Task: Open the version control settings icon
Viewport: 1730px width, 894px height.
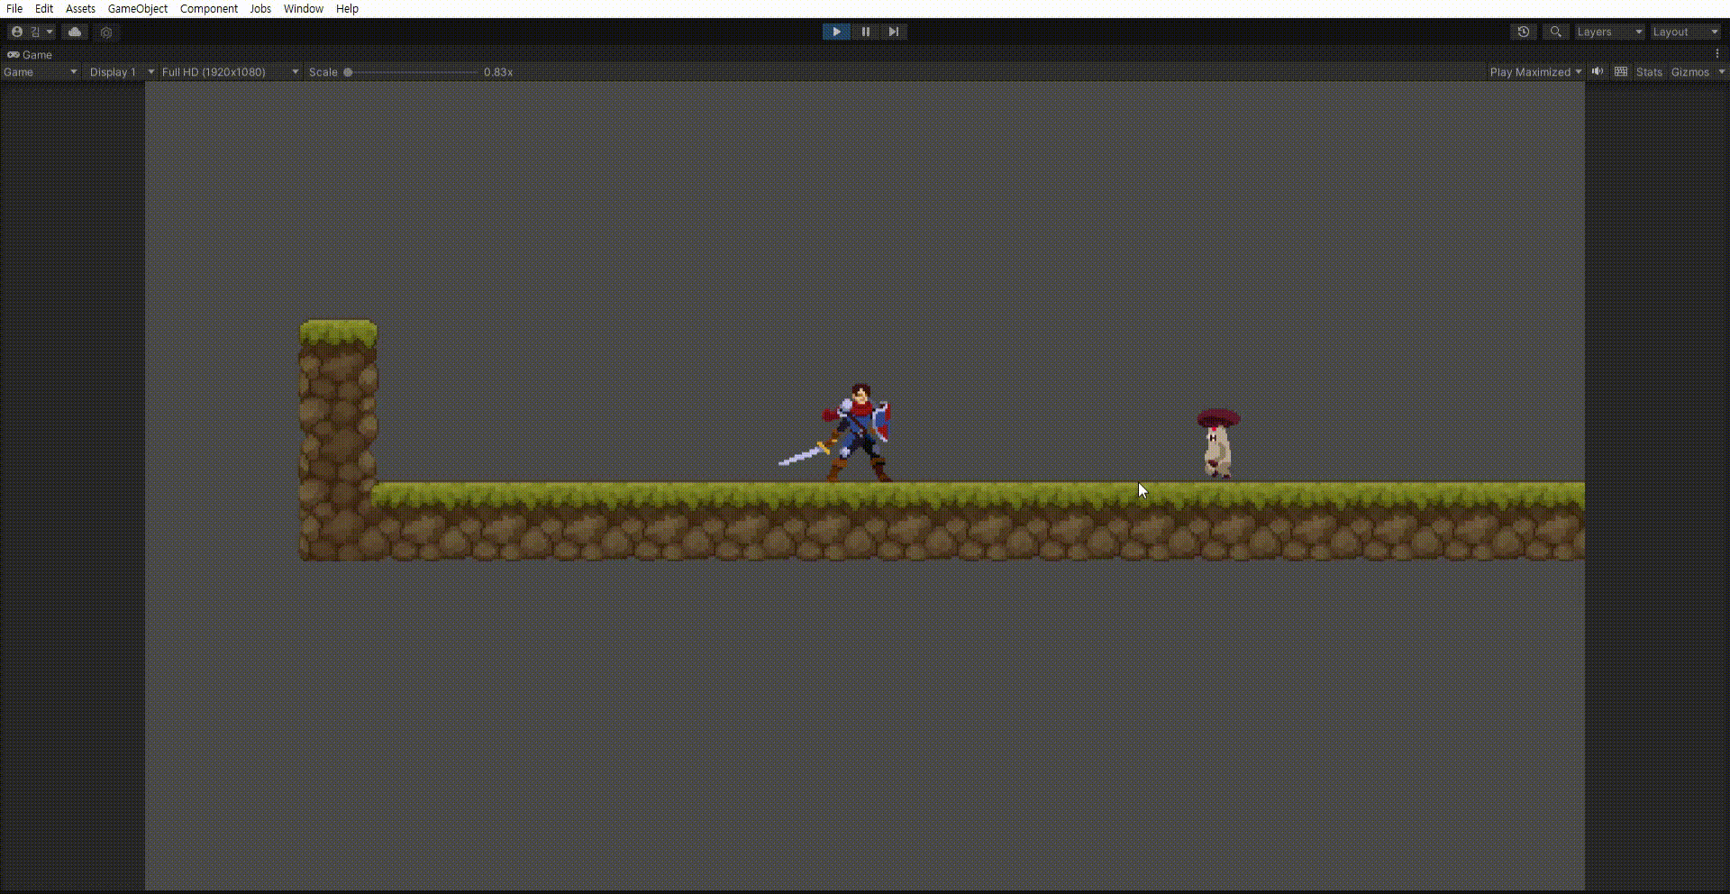Action: tap(106, 32)
